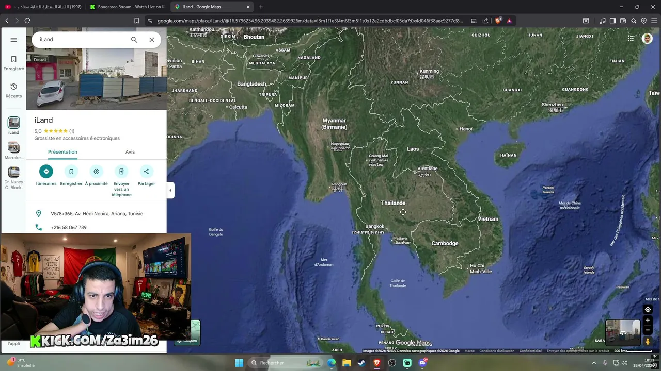Open the Brave VPN shield icon
Viewport: 661px width, 371px height.
click(644, 21)
